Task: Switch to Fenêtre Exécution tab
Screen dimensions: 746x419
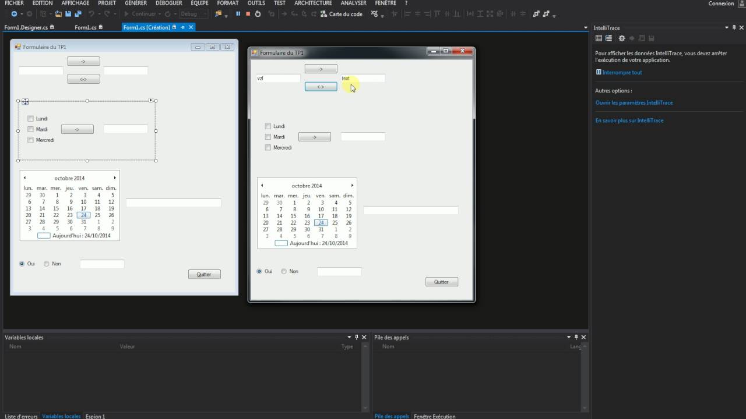Action: point(435,416)
